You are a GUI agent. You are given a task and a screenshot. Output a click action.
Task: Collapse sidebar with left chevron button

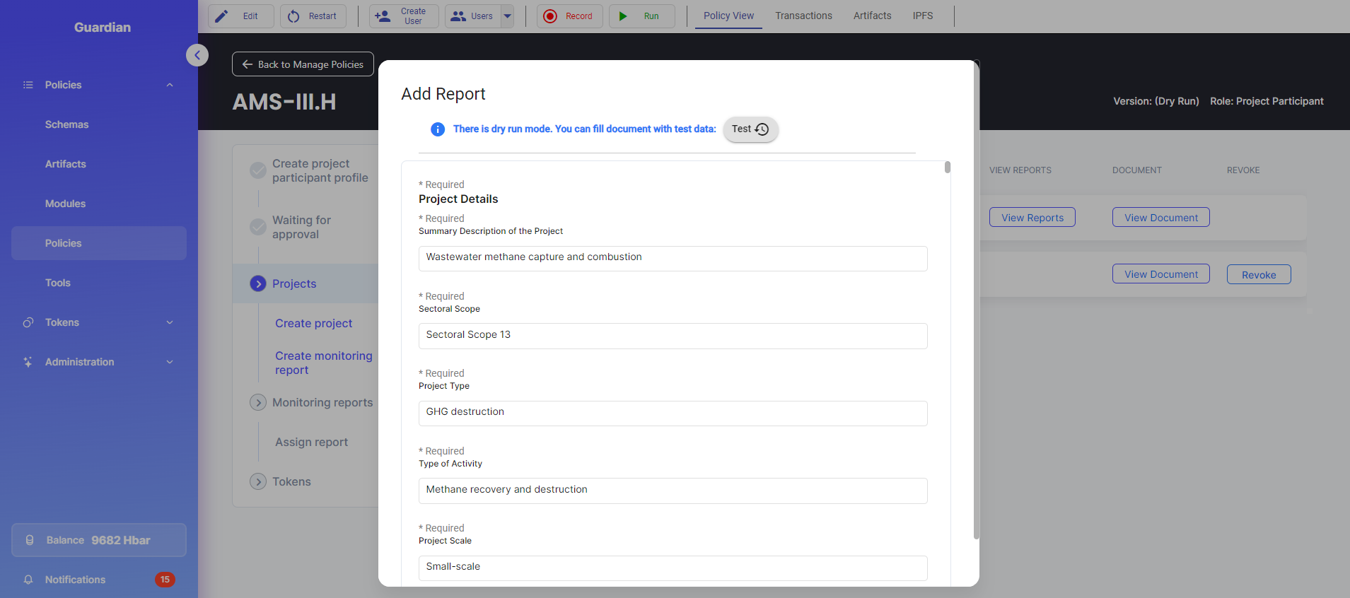[x=197, y=55]
